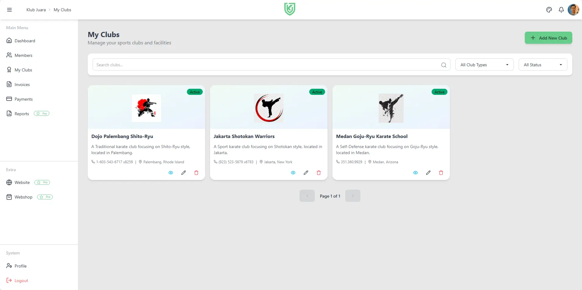The width and height of the screenshot is (582, 290).
Task: Open Invoices in the sidebar
Action: click(22, 85)
